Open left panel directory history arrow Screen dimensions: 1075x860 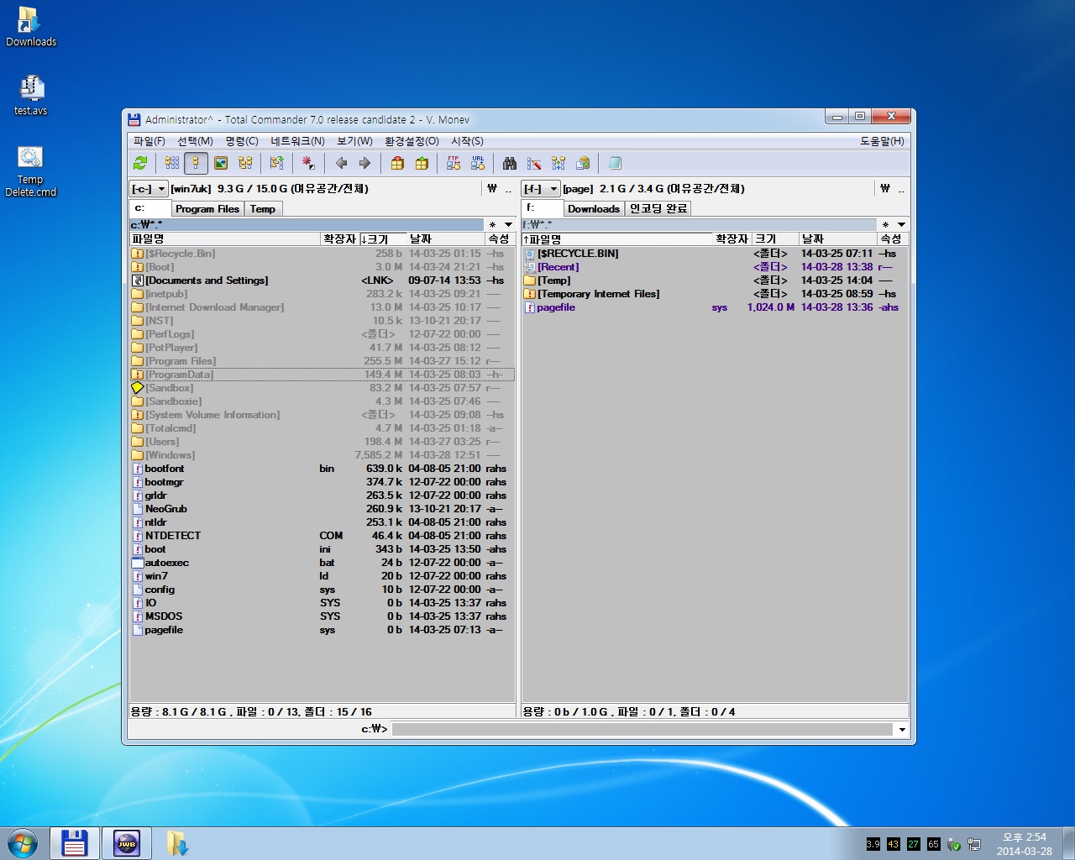tap(508, 225)
